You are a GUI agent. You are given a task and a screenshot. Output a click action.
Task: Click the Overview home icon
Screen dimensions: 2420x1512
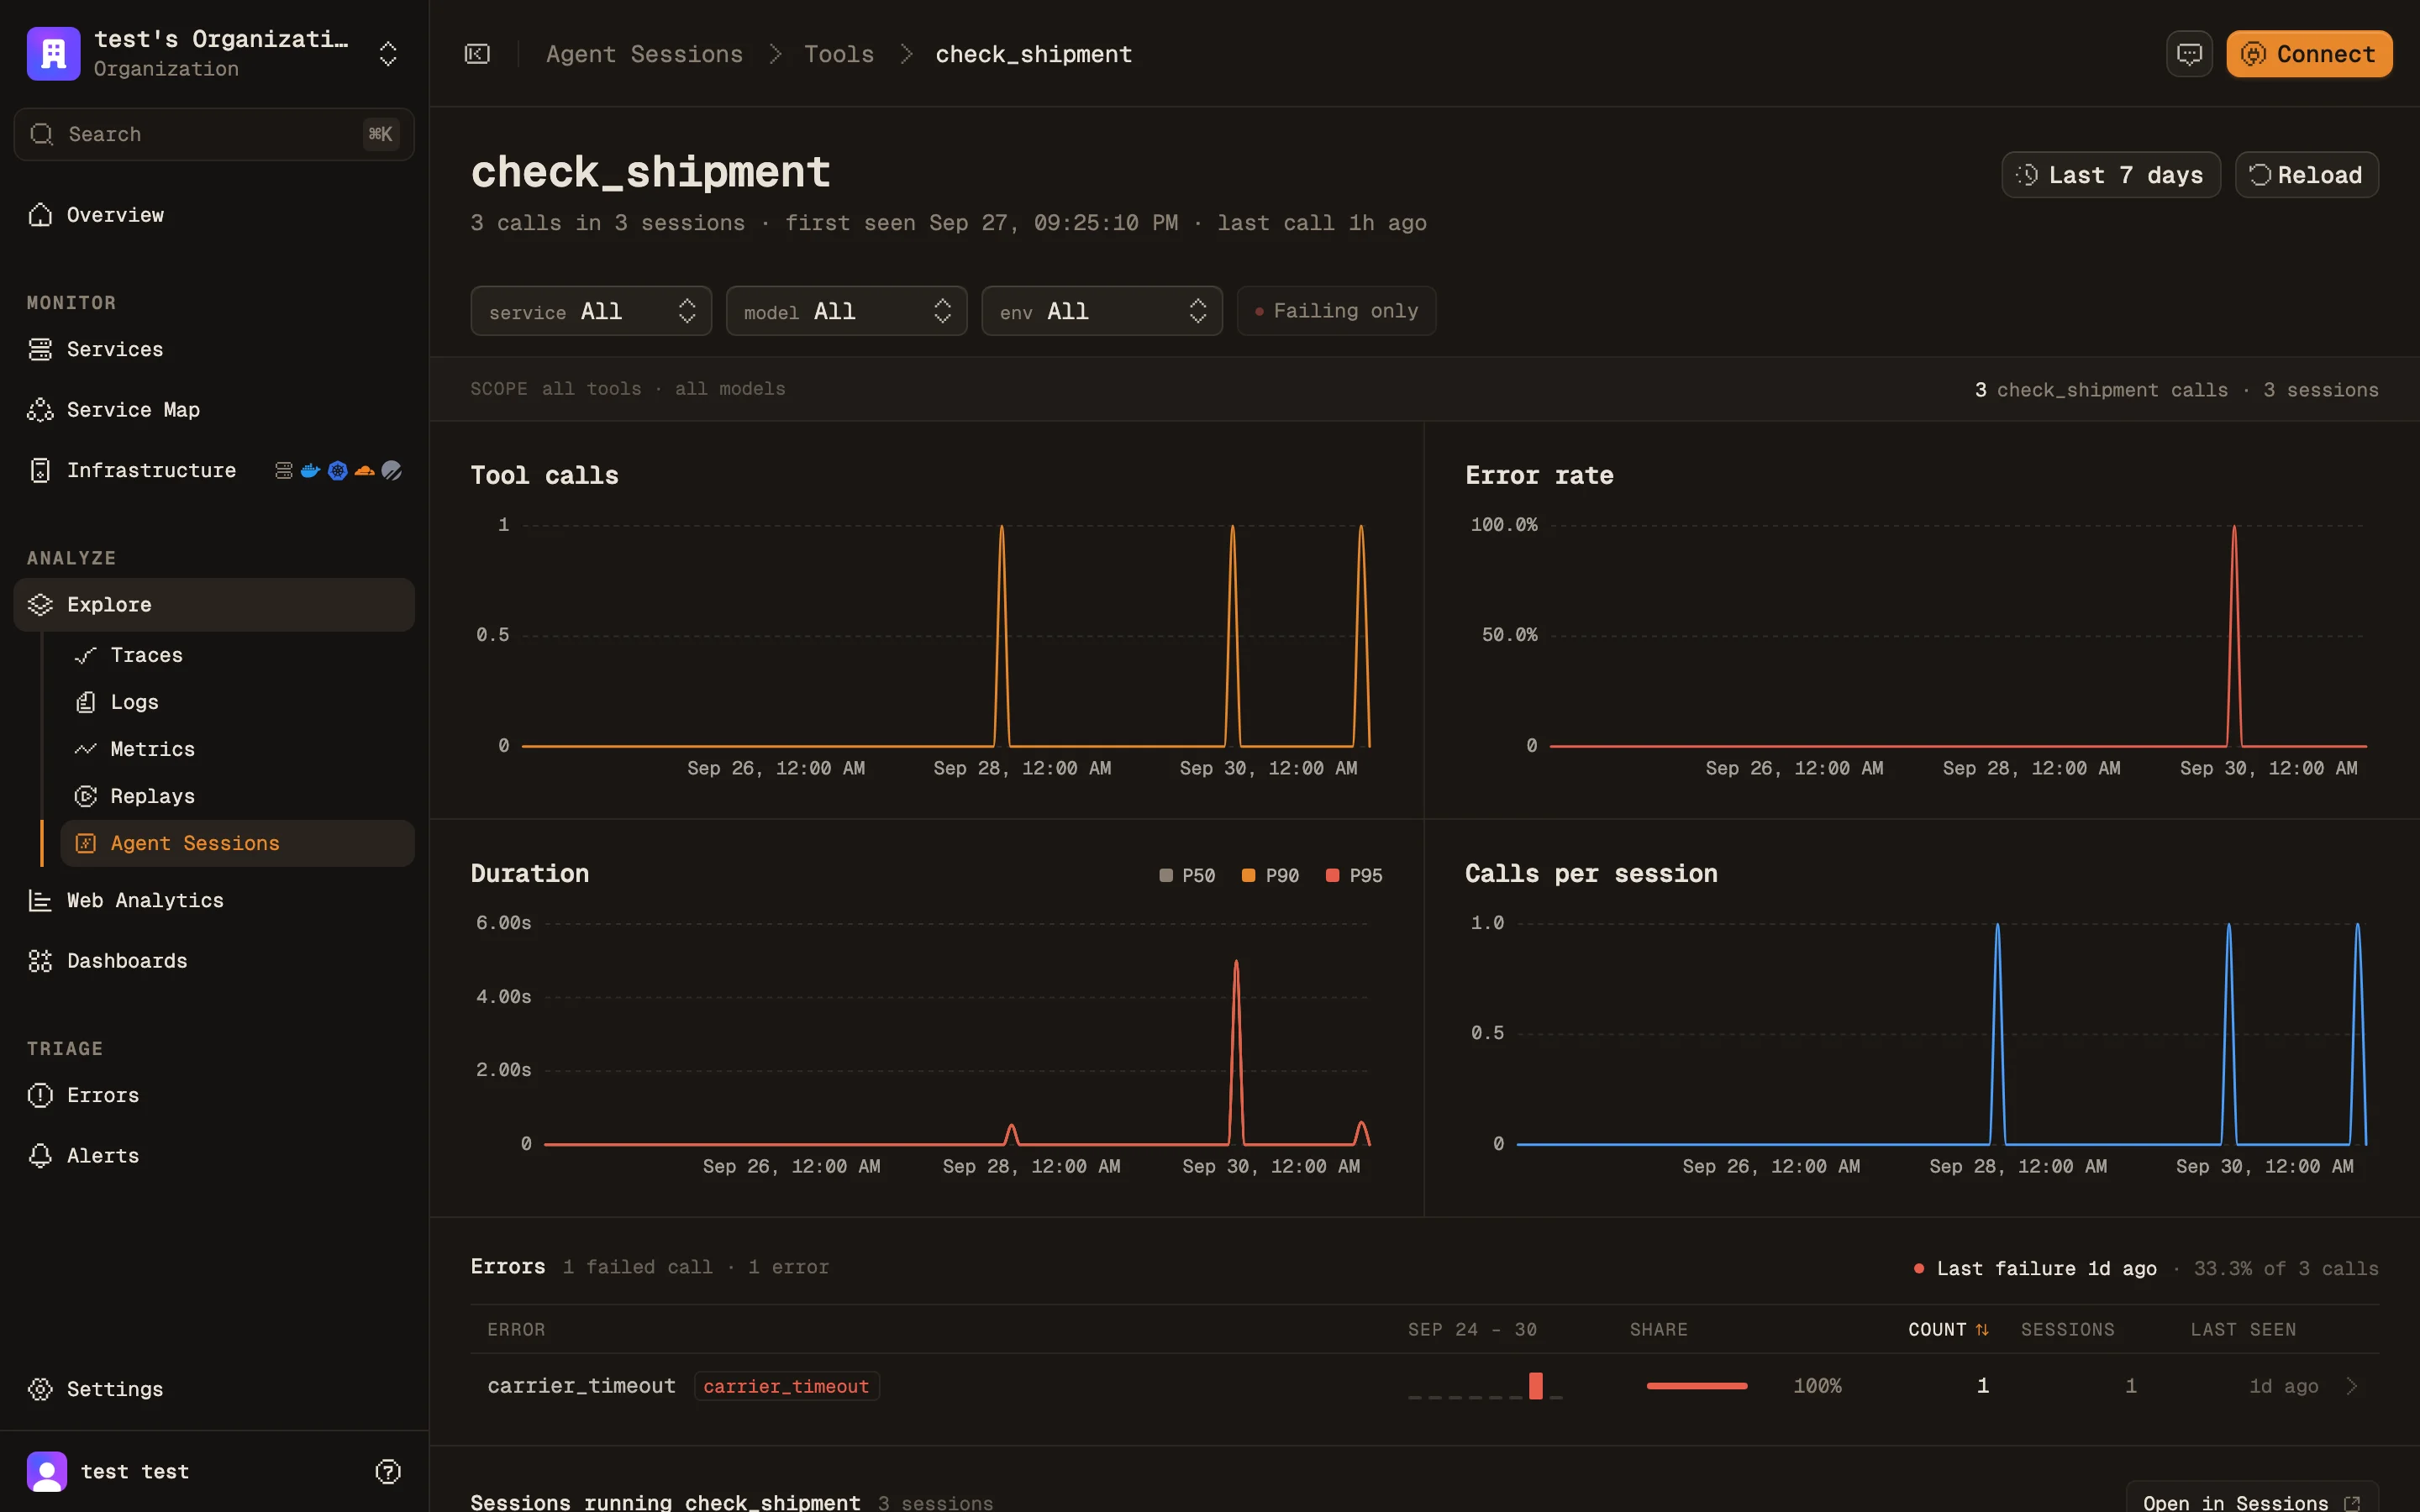[x=40, y=215]
